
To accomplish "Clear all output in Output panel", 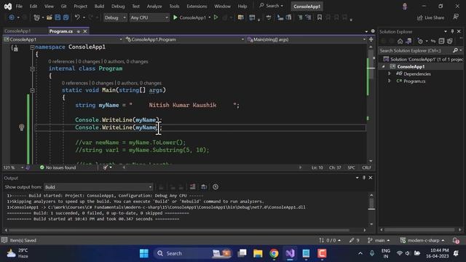I will coord(192,187).
